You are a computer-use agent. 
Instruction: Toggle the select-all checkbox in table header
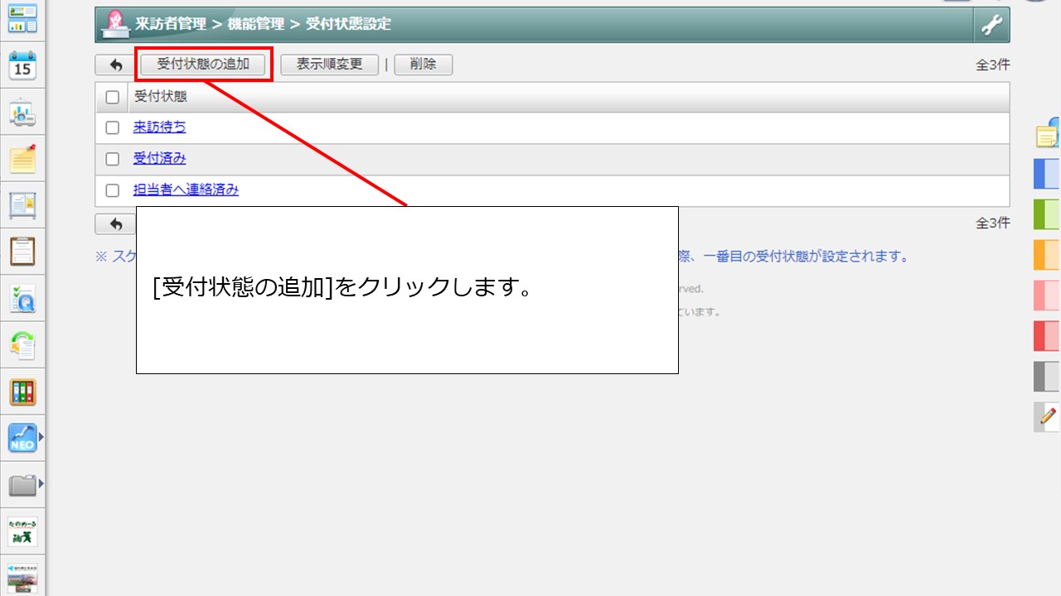point(113,97)
